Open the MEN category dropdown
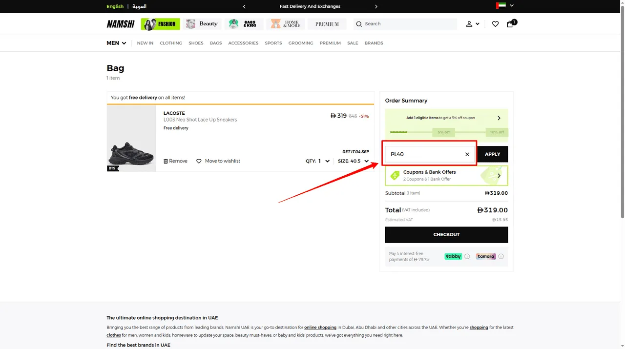 pos(116,43)
